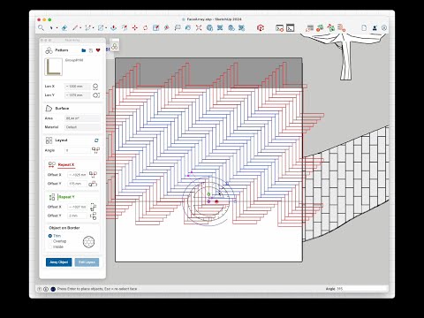The image size is (424, 318).
Task: Select the Eraser tool in toolbar
Action: pos(64,28)
